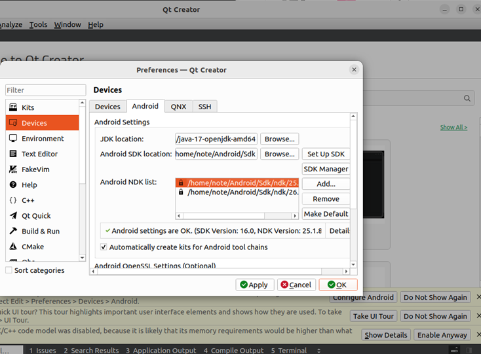Dismiss the code model notification bar
Screen dimensions: 481x354
click(478, 335)
